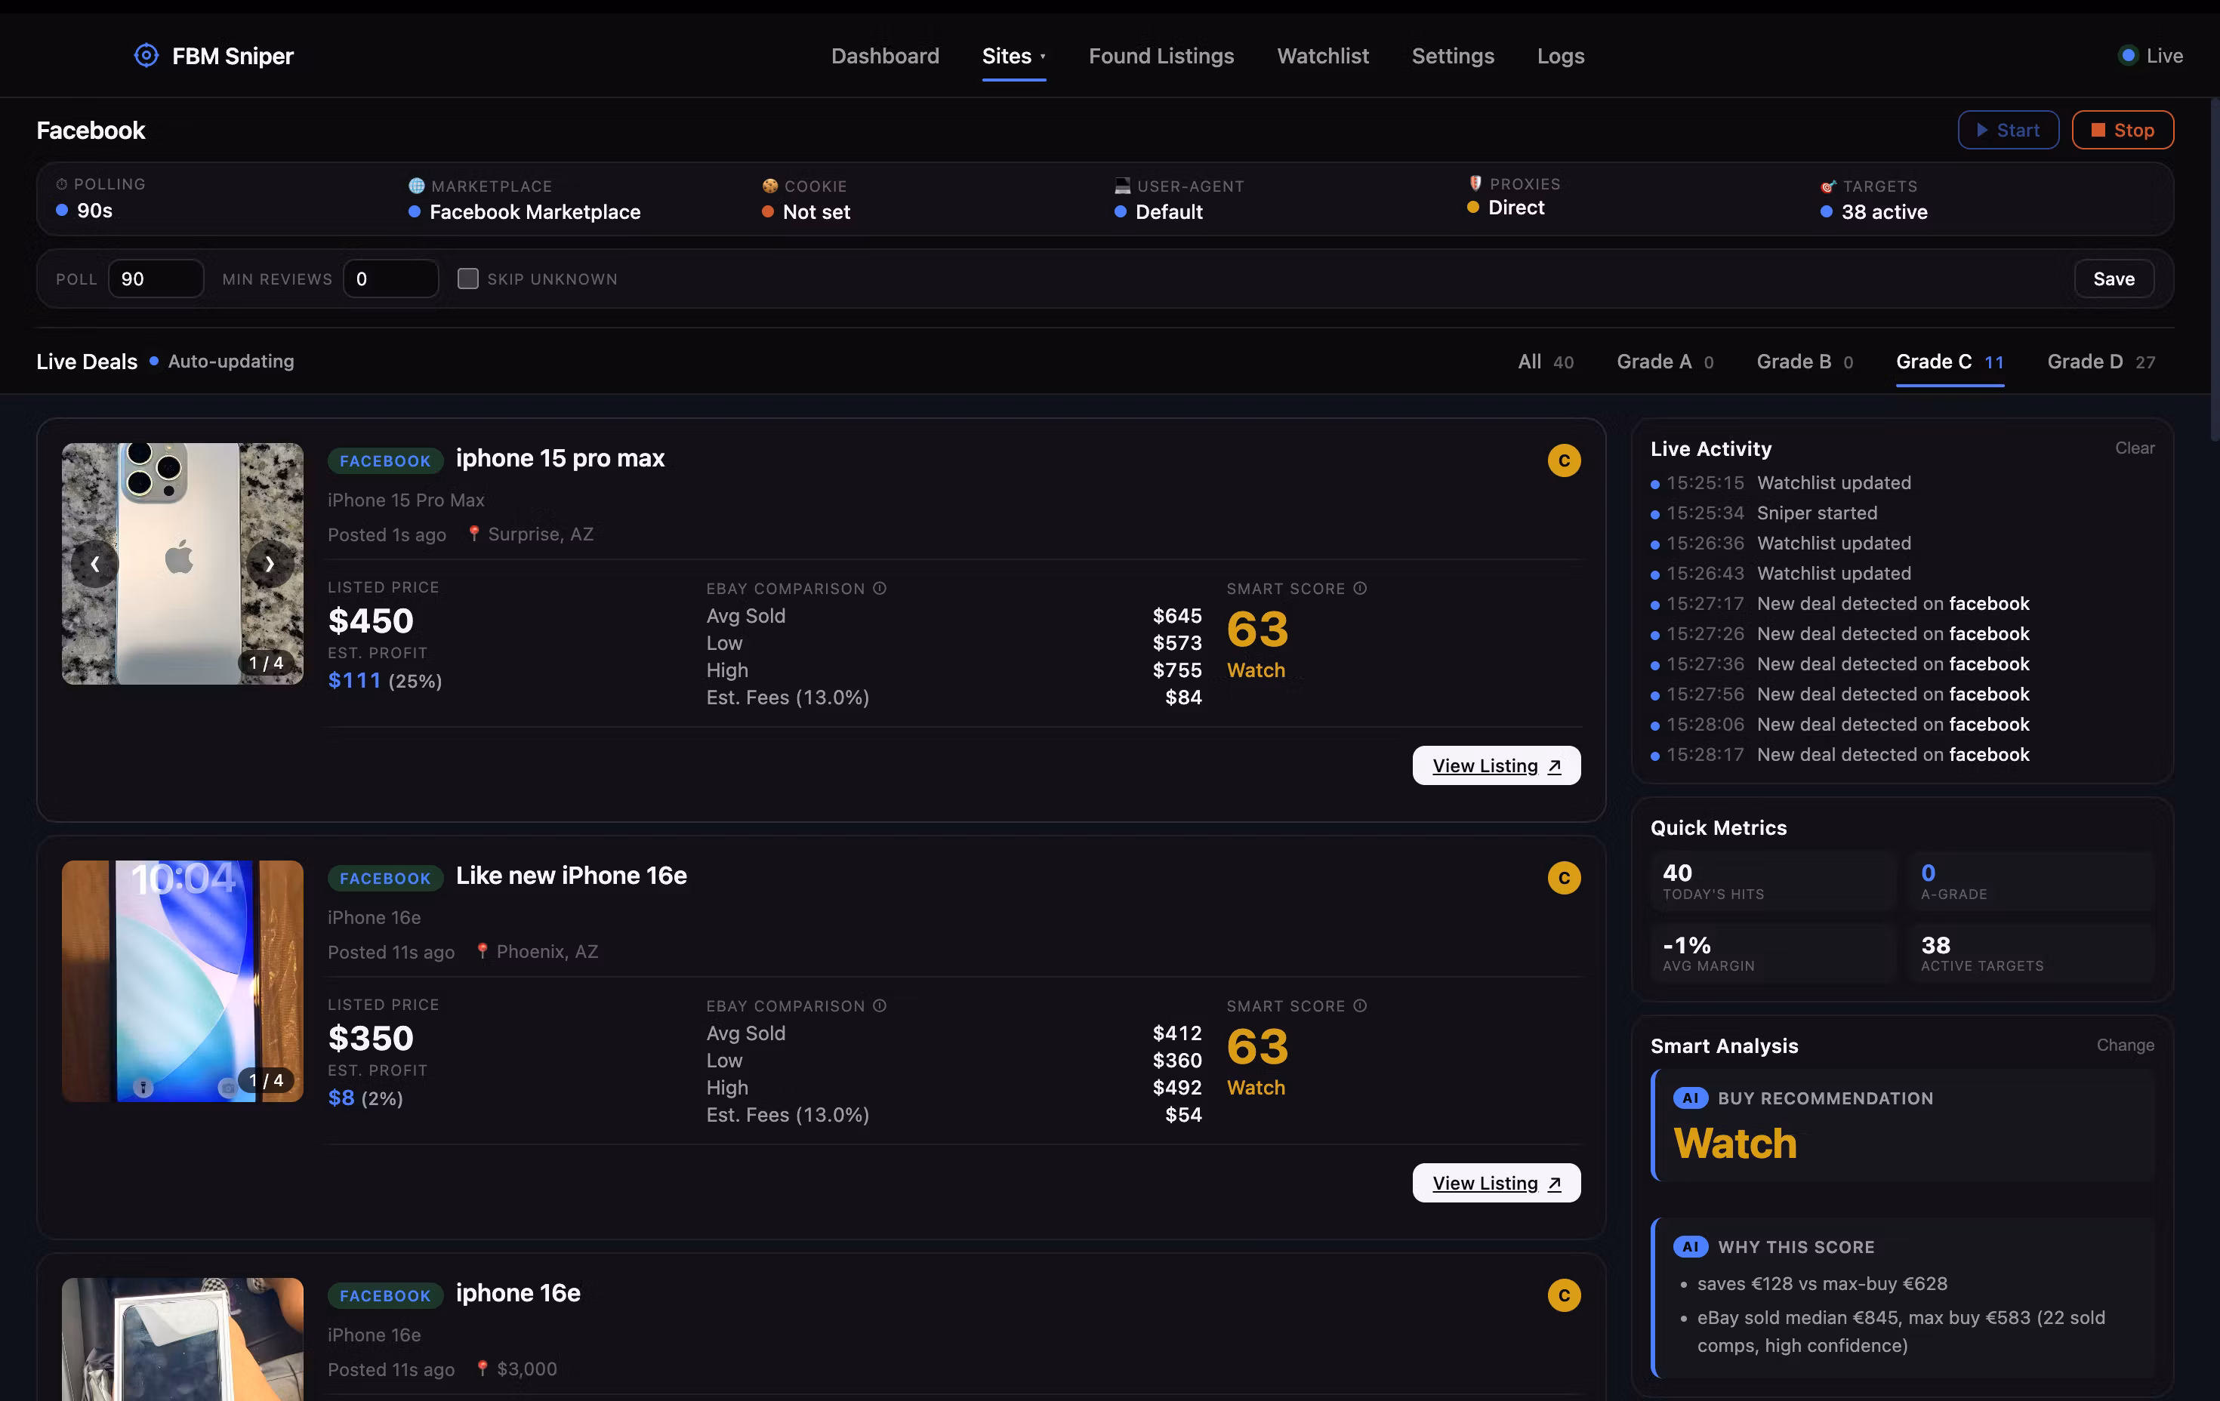Go to Found Listings

1161,56
